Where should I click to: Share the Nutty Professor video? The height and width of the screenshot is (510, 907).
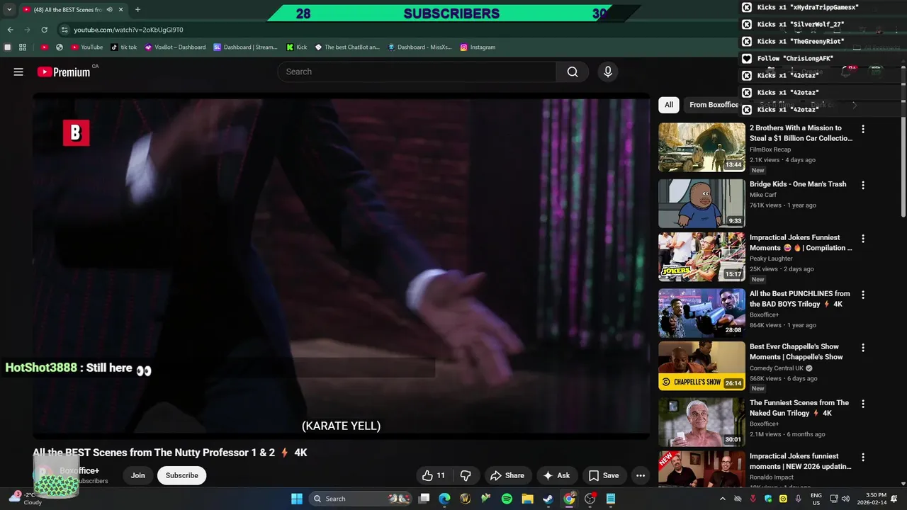pyautogui.click(x=507, y=475)
